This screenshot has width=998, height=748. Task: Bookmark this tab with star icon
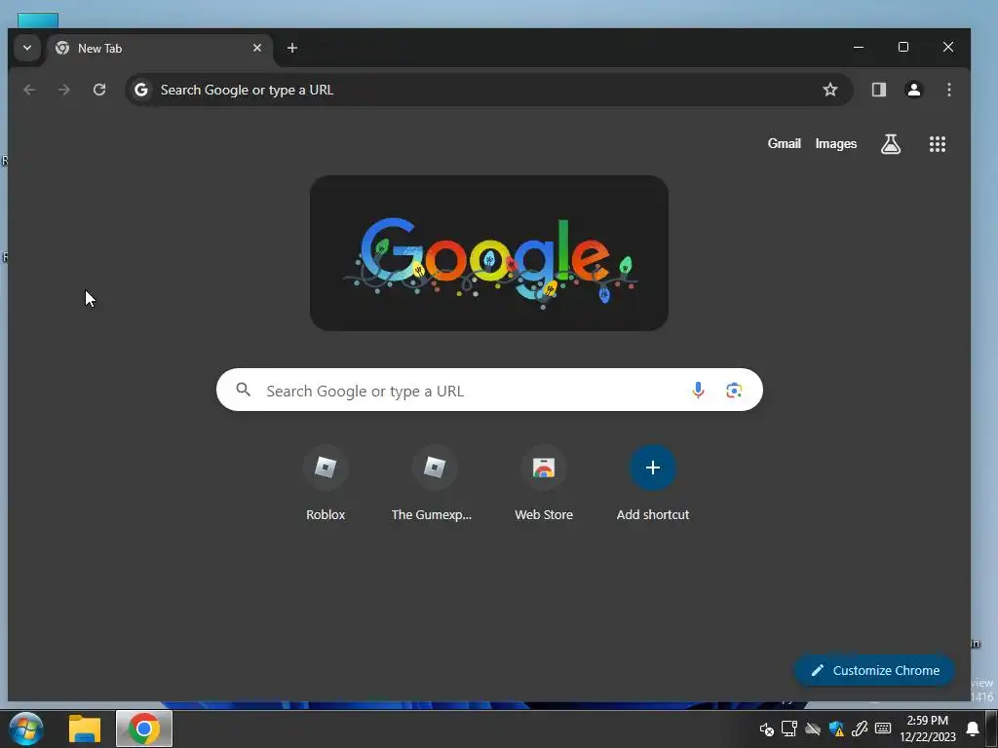(x=830, y=90)
